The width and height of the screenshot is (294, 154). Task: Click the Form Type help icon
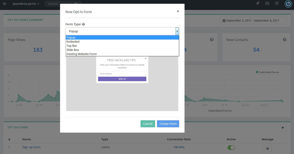point(84,24)
